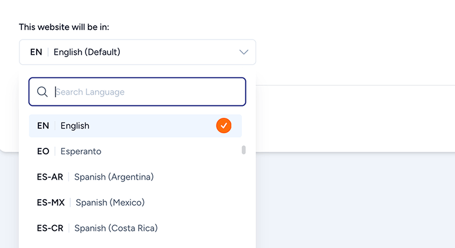Select Spanish (Argentina) from the list
The image size is (455, 248).
[x=118, y=177]
